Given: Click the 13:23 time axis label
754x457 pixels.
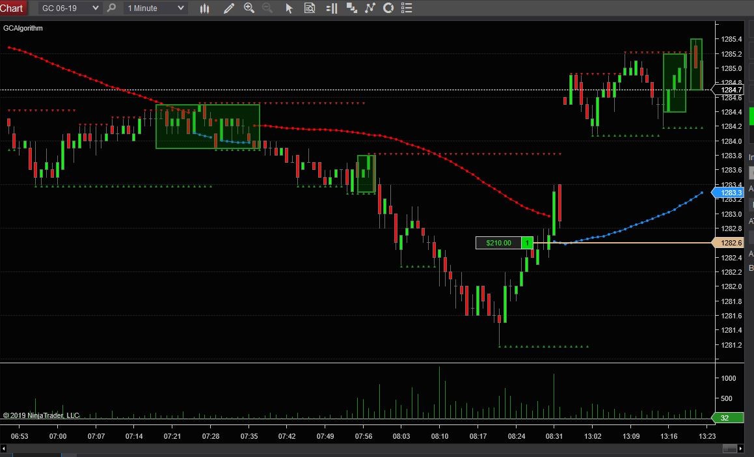Looking at the screenshot, I should (x=707, y=436).
